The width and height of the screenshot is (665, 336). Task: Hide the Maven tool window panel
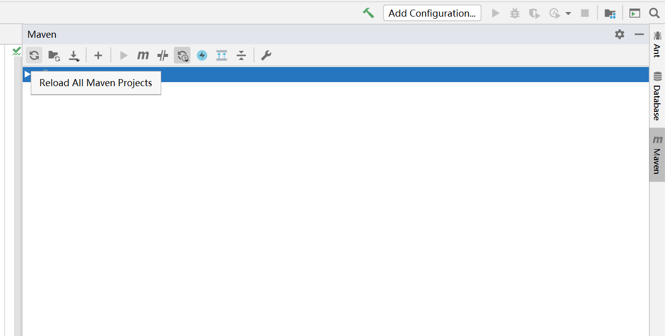(639, 34)
